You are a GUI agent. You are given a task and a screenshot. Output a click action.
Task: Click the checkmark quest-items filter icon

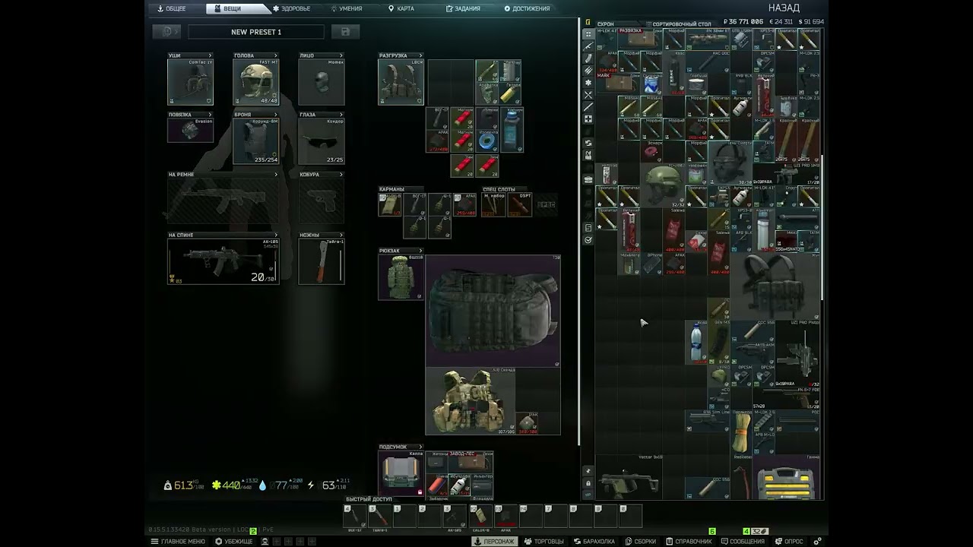coord(588,240)
